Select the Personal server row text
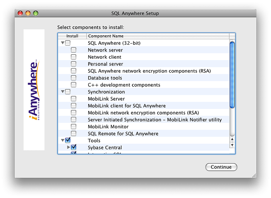This screenshot has width=271, height=198. click(x=105, y=64)
